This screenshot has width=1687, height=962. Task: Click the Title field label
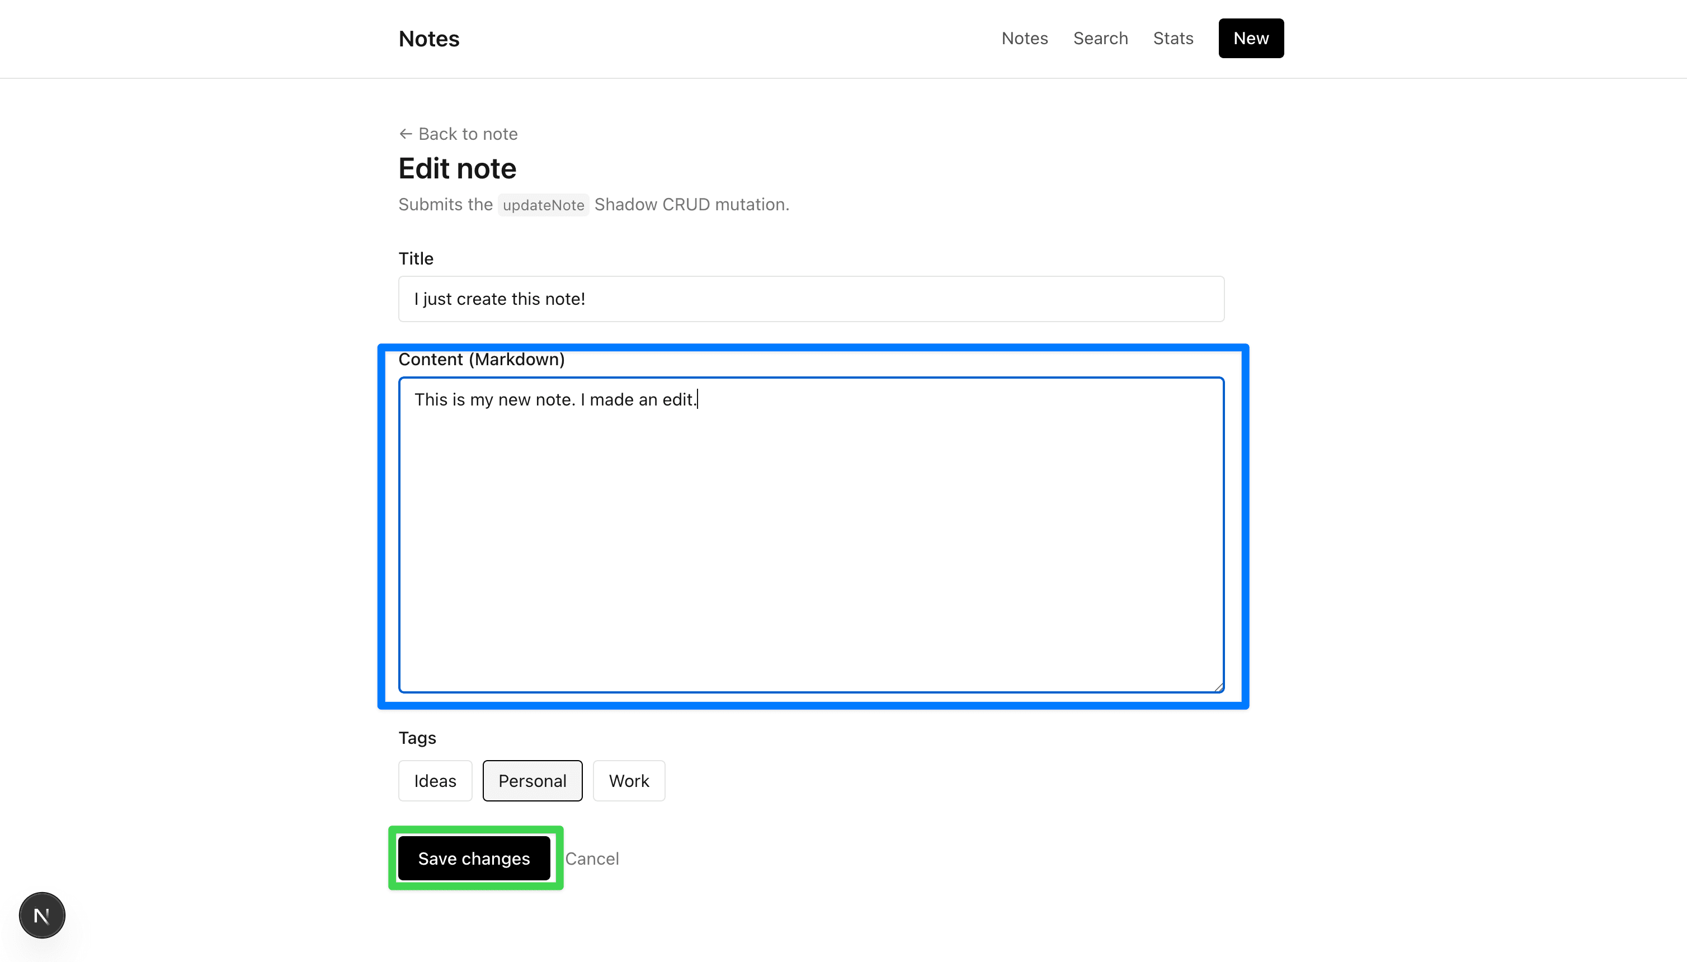pos(416,258)
